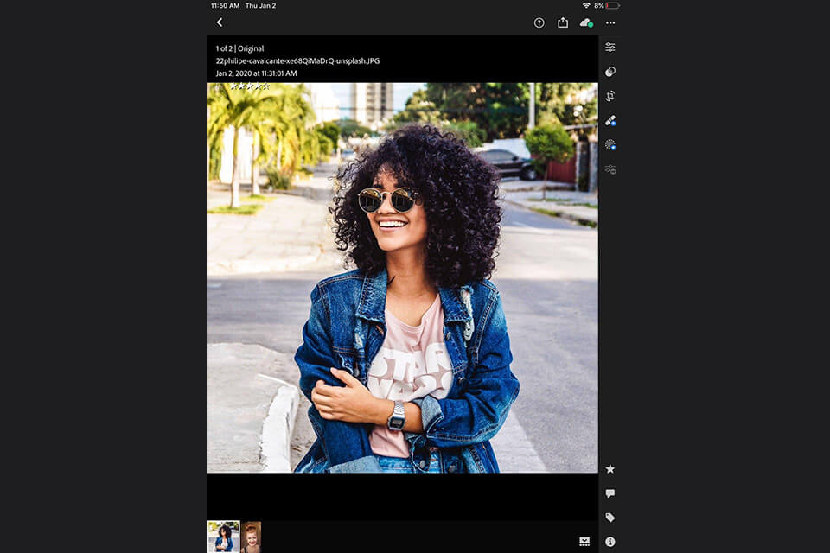
Task: Open the three-dot overflow menu
Action: 610,22
